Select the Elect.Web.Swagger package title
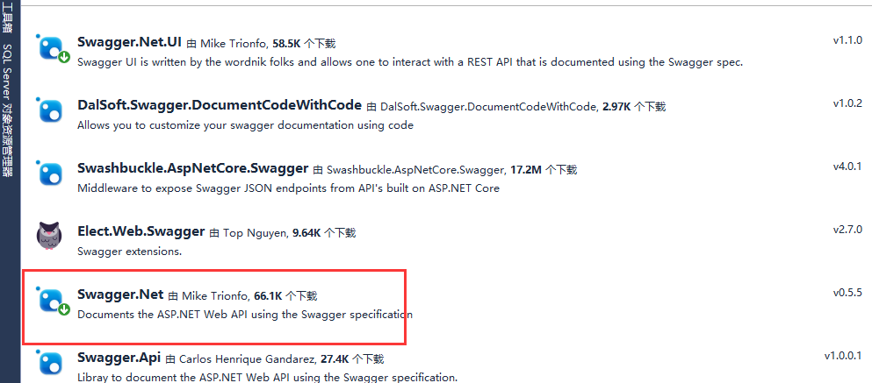Screen dimensions: 872x383 pyautogui.click(x=141, y=231)
